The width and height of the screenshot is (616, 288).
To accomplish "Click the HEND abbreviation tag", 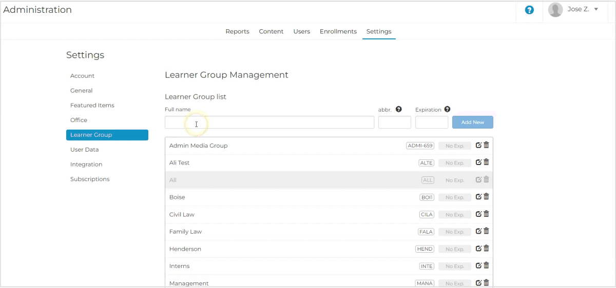I will [x=425, y=249].
